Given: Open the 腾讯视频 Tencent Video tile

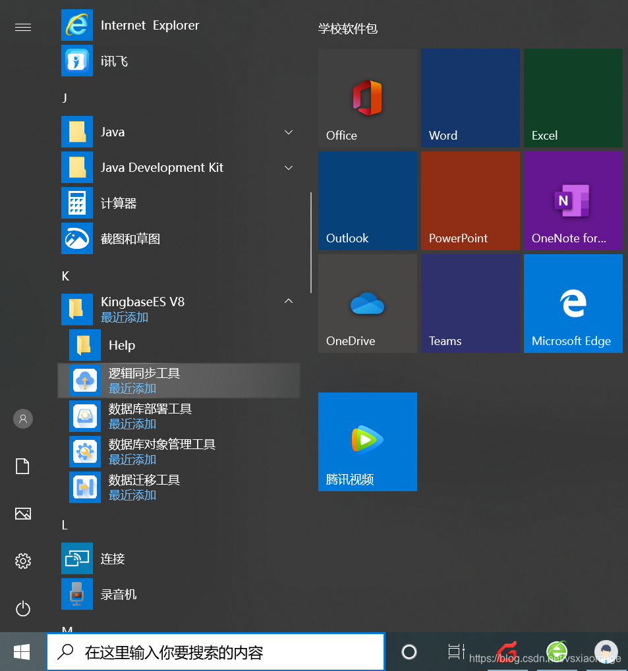Looking at the screenshot, I should coord(368,442).
